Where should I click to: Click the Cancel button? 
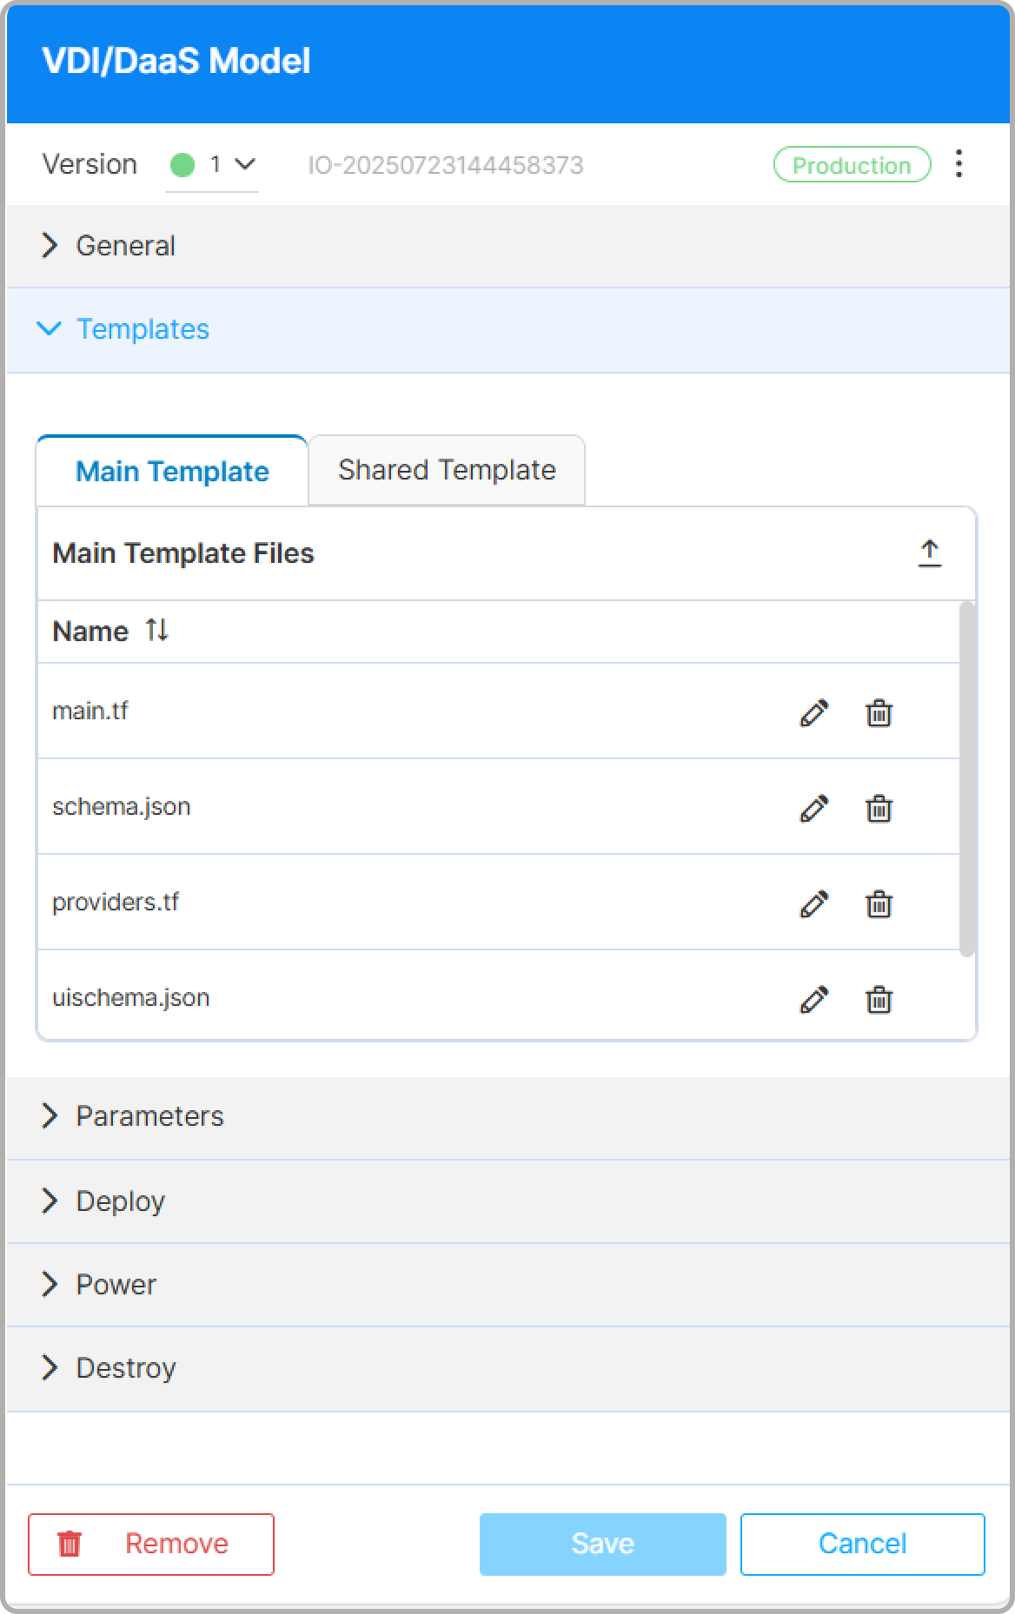pyautogui.click(x=862, y=1544)
